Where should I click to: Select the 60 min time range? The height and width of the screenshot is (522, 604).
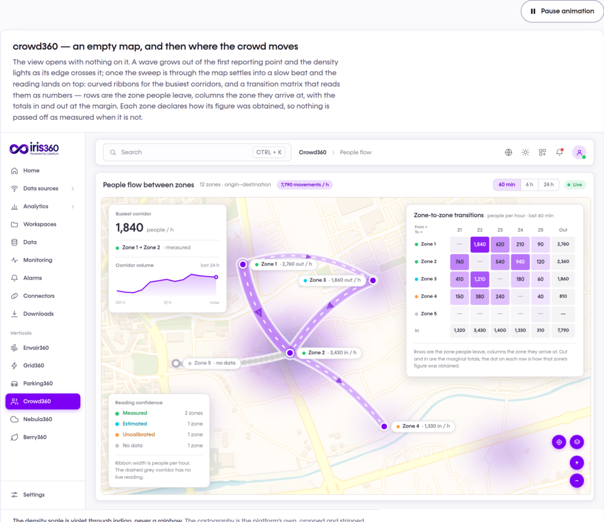507,185
